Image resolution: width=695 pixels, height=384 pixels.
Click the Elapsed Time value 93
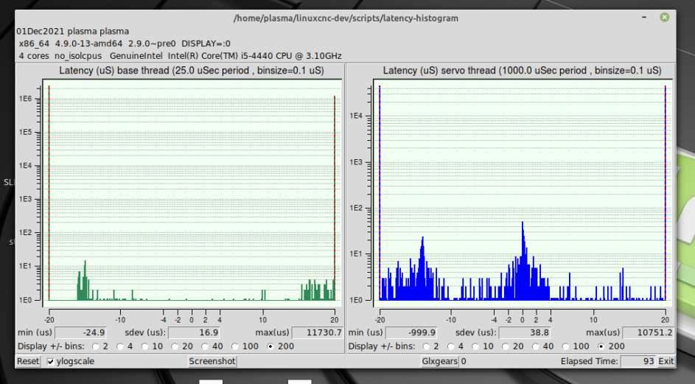(638, 361)
